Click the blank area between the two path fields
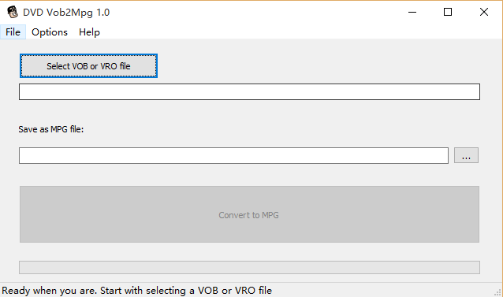The width and height of the screenshot is (503, 297). [x=249, y=112]
